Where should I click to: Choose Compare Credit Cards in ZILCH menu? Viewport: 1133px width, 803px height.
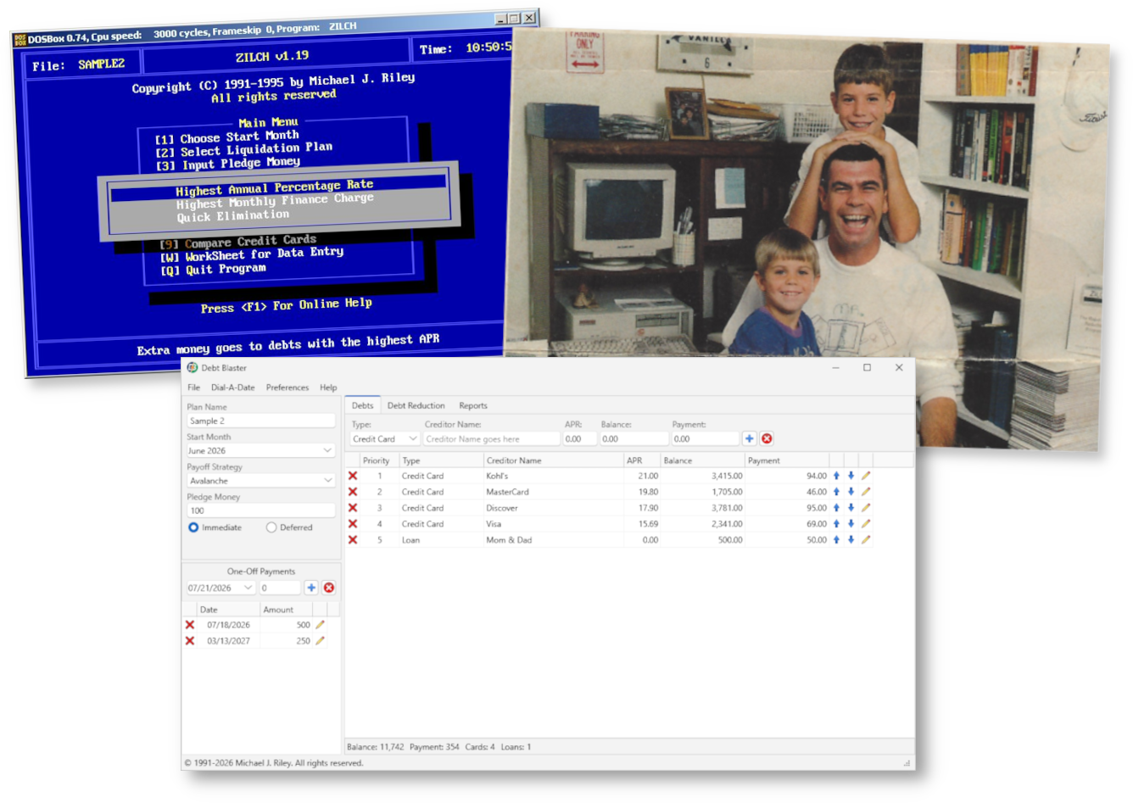coord(239,242)
